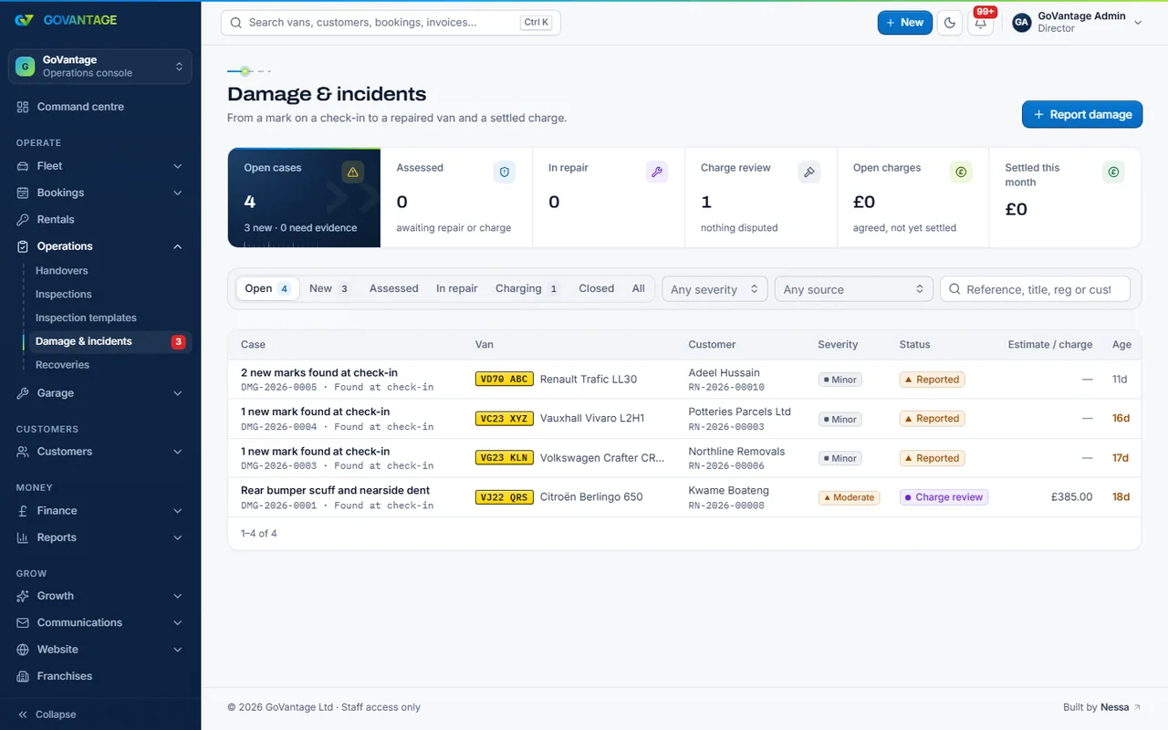Switch to the Charging tab
Screen dimensions: 1168x730
pyautogui.click(x=527, y=288)
